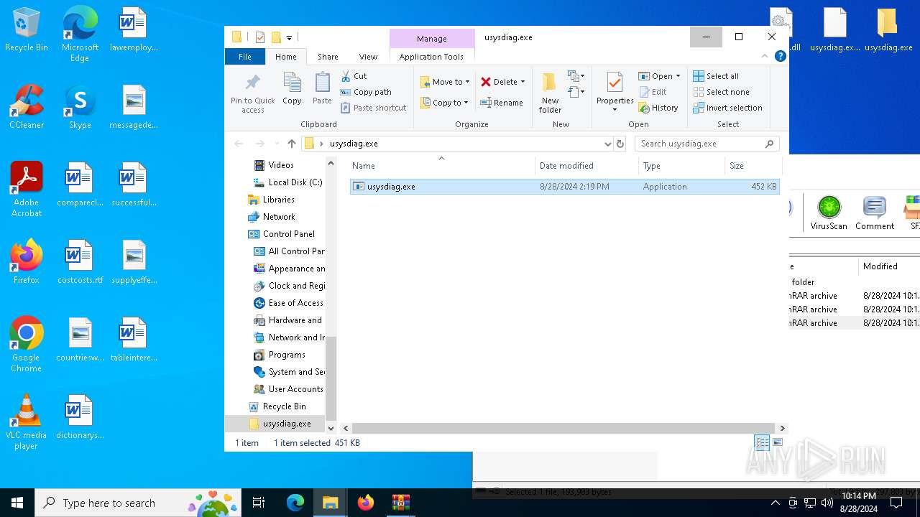Click Select none in ribbon
Viewport: 920px width, 517px height.
click(721, 92)
